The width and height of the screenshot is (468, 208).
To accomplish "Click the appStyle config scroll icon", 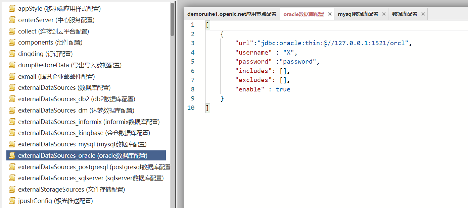I will (12, 9).
